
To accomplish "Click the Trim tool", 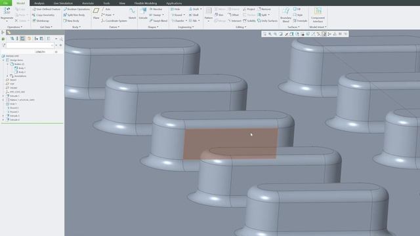I will (x=219, y=15).
